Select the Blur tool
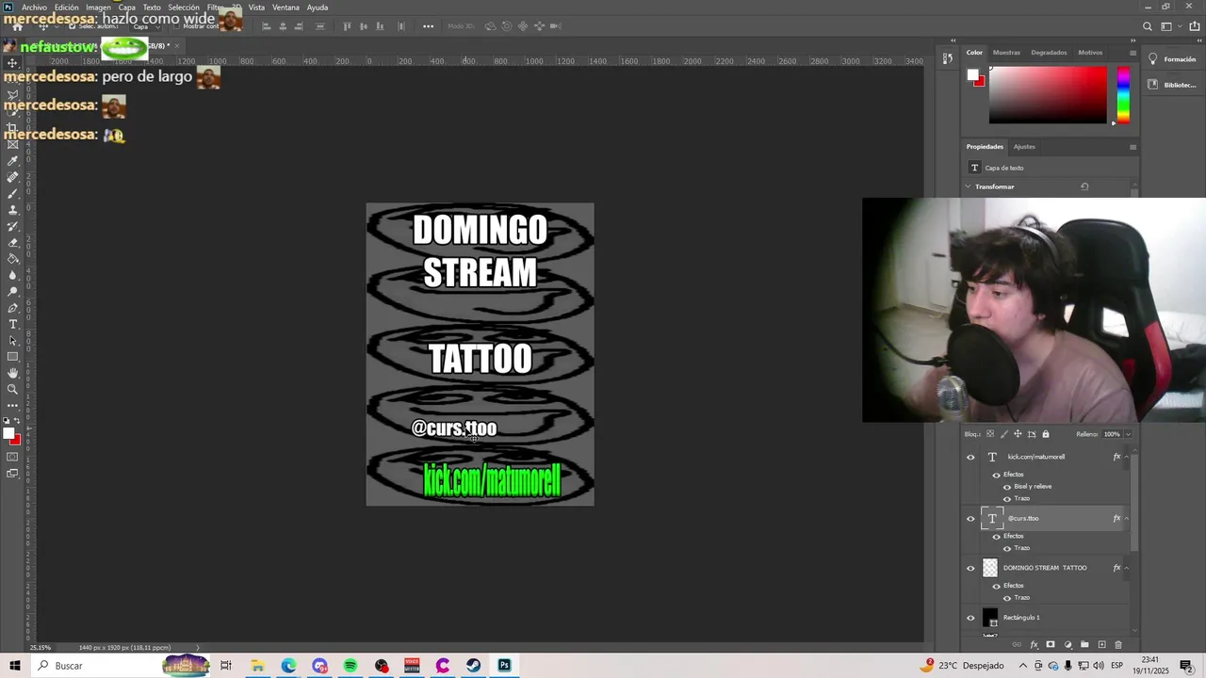 coord(12,275)
